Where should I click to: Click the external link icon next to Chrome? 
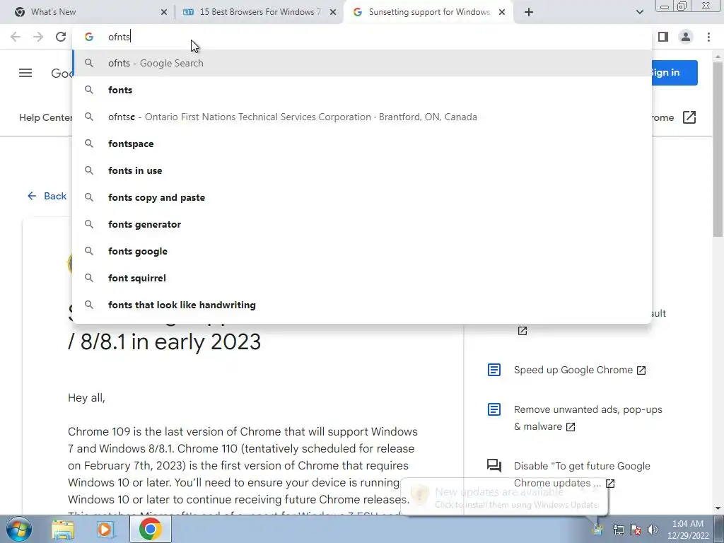click(689, 117)
